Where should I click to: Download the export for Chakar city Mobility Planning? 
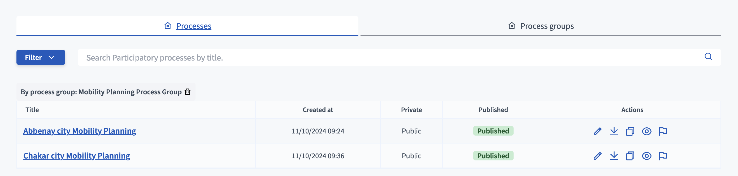point(614,156)
